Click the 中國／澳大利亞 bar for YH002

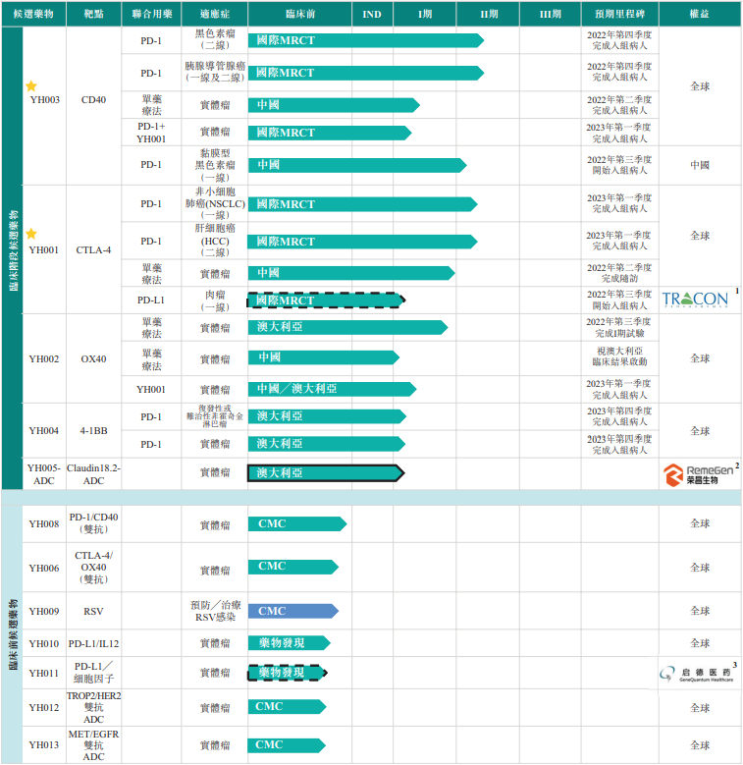click(x=331, y=389)
